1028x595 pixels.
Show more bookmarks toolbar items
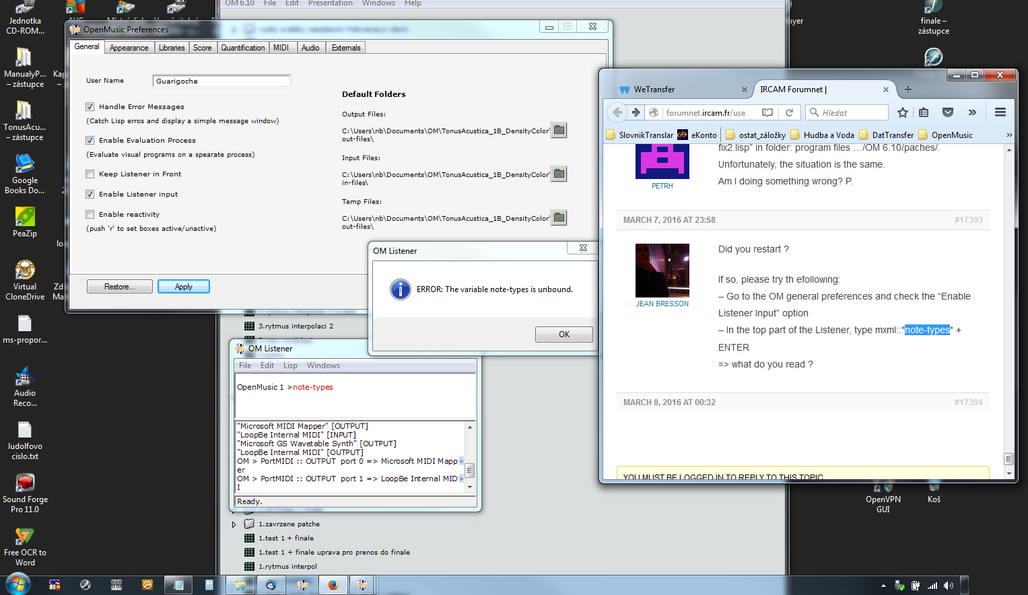[x=1009, y=135]
